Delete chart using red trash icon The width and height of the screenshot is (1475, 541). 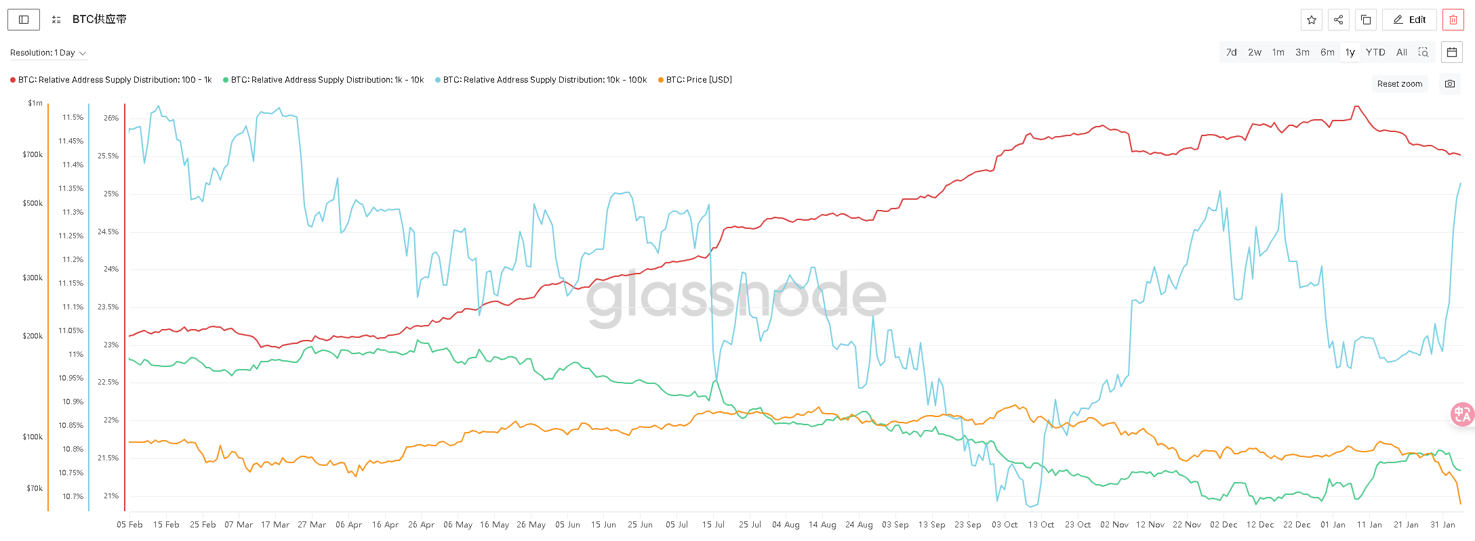1453,20
